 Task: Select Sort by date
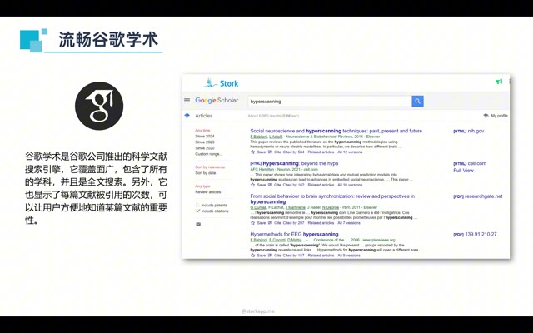point(206,173)
